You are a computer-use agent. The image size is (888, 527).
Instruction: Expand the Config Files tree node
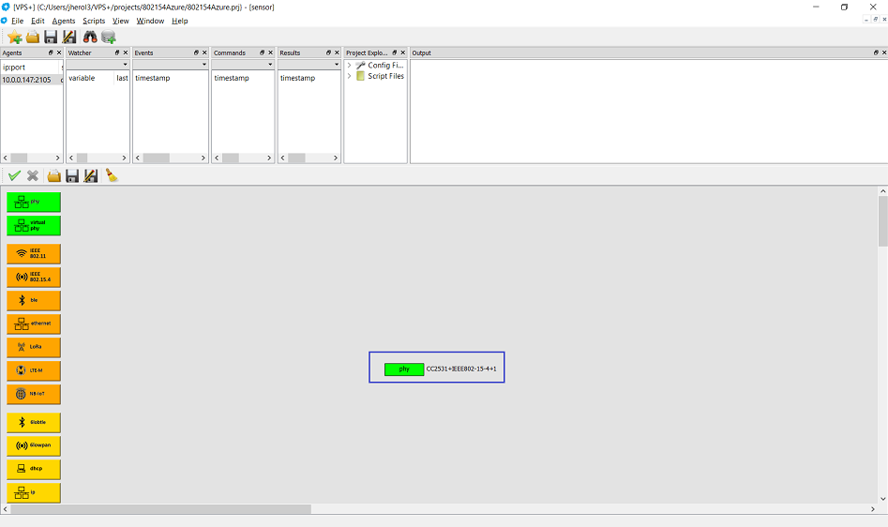350,66
